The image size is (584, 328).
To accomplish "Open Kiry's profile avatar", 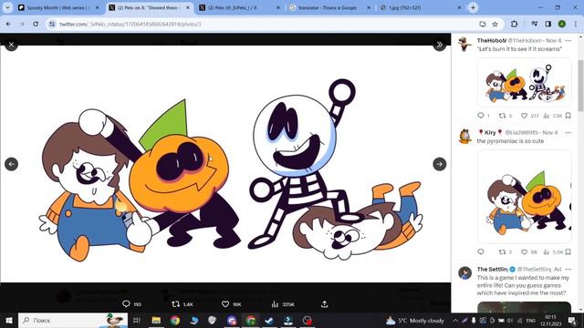I will [x=464, y=136].
